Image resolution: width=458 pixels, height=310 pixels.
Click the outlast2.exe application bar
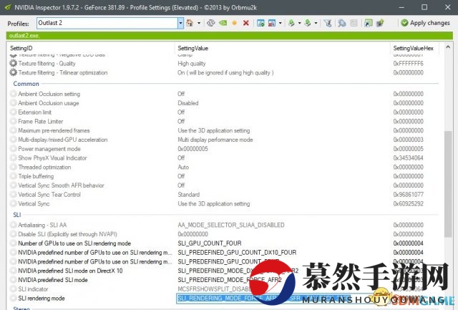click(x=229, y=36)
